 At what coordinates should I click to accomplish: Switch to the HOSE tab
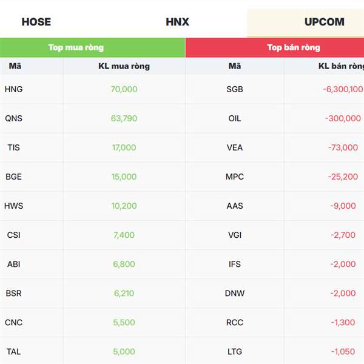pos(36,22)
